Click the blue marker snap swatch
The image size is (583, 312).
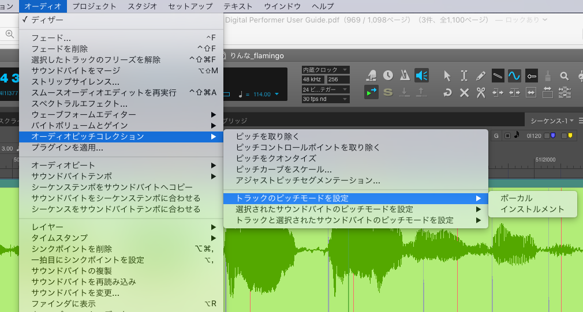coord(553,136)
